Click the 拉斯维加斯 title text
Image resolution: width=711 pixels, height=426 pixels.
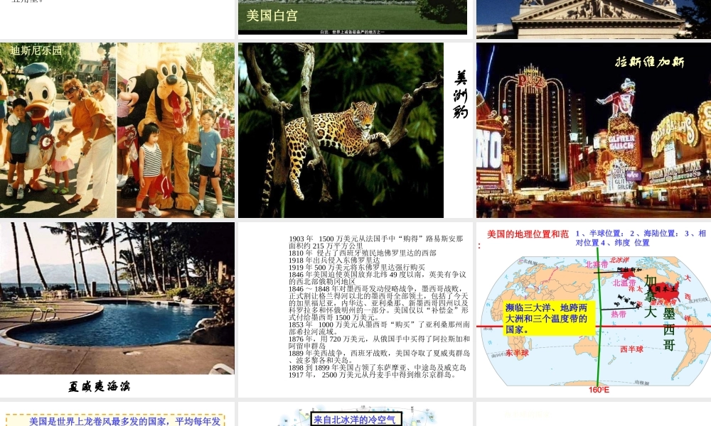pos(649,62)
